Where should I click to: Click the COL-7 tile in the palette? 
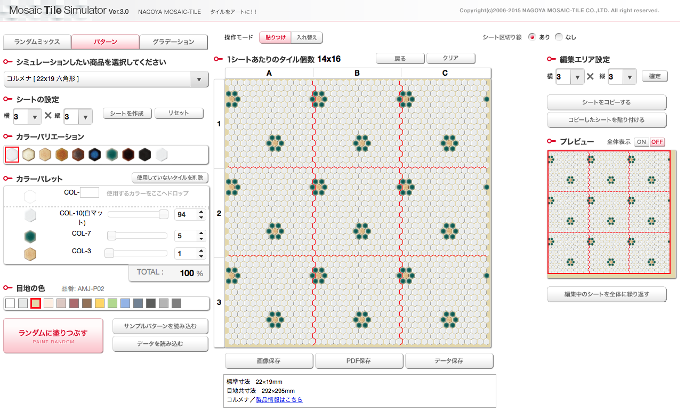30,236
